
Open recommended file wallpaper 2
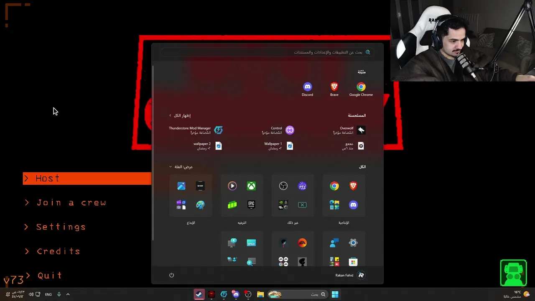208,146
